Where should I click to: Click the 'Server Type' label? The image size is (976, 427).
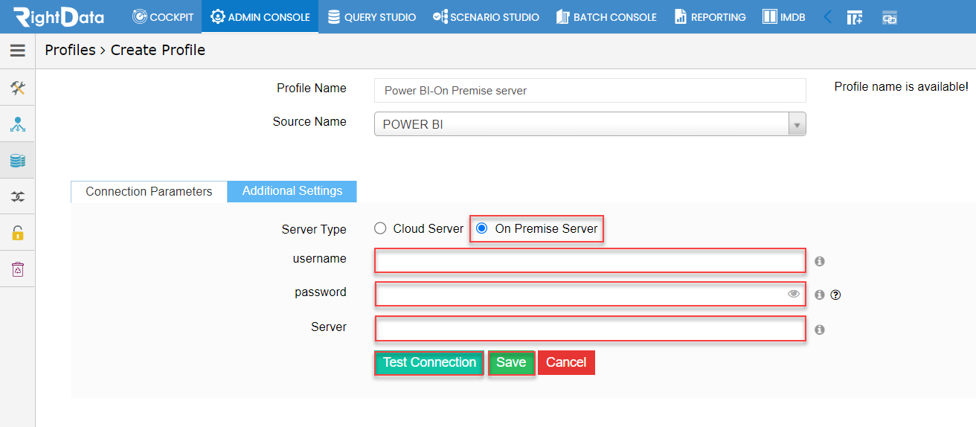[314, 229]
